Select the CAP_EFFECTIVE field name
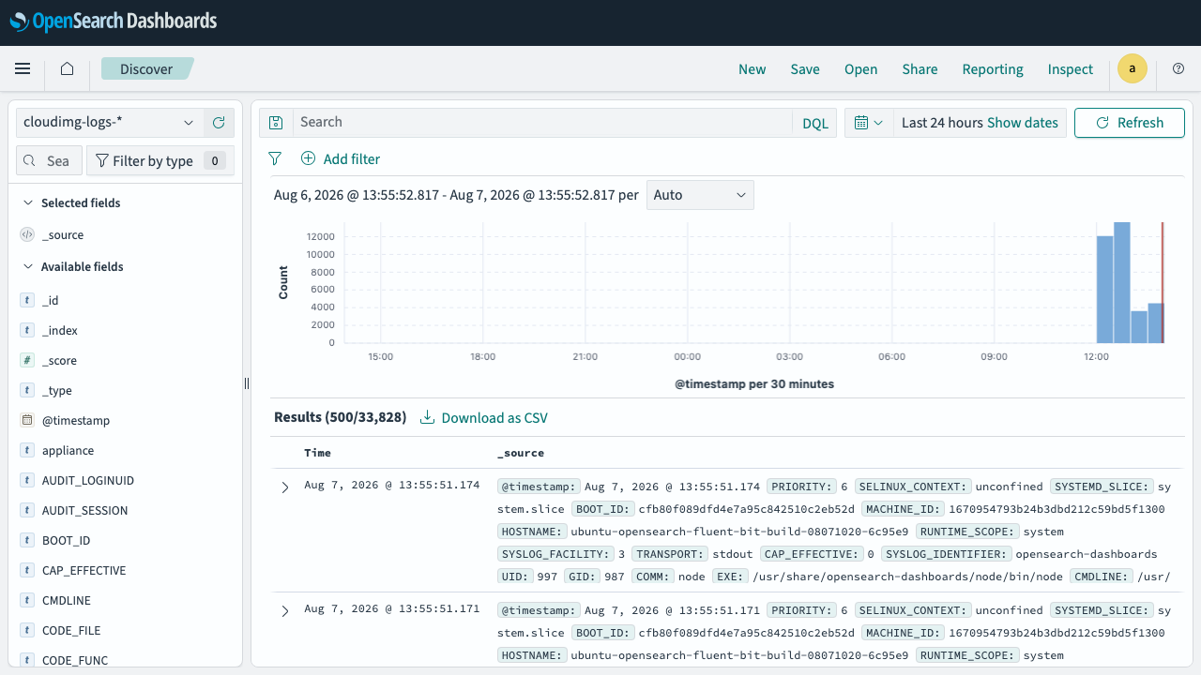1201x675 pixels. (84, 571)
